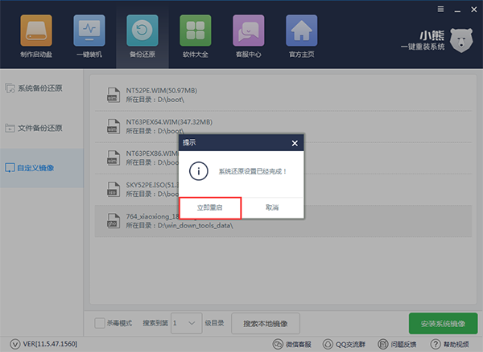The width and height of the screenshot is (483, 352).
Task: Go to the 官方主页 official homepage
Action: [302, 36]
